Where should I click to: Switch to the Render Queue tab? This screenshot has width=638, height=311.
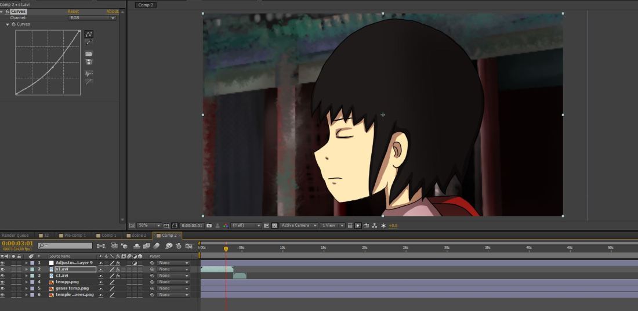click(x=14, y=236)
